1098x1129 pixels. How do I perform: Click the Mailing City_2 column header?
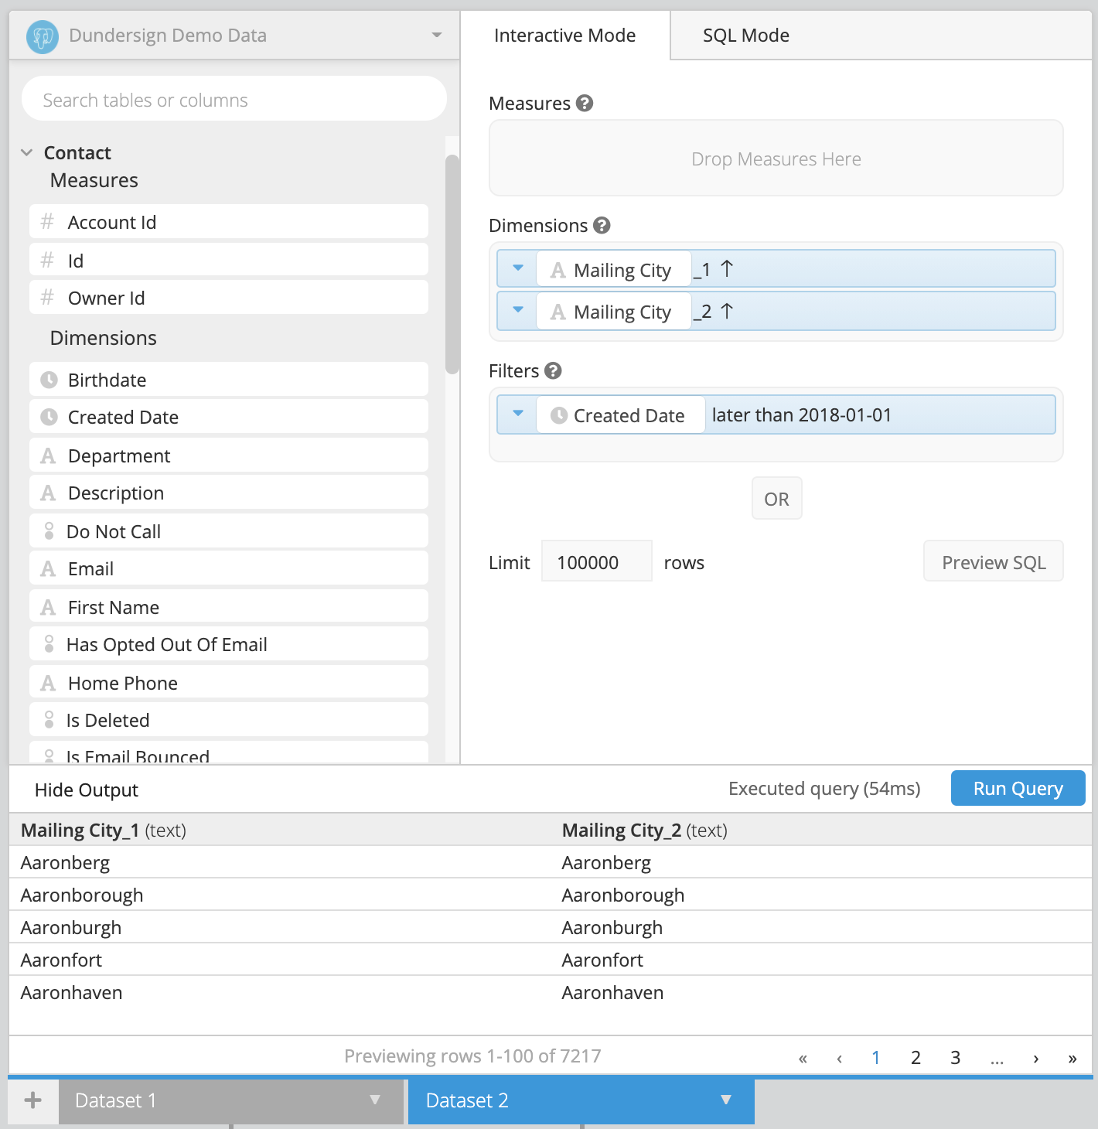(x=644, y=830)
